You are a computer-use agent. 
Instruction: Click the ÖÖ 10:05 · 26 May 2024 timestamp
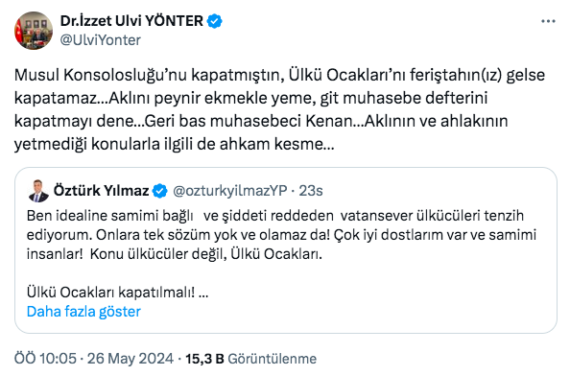(94, 359)
